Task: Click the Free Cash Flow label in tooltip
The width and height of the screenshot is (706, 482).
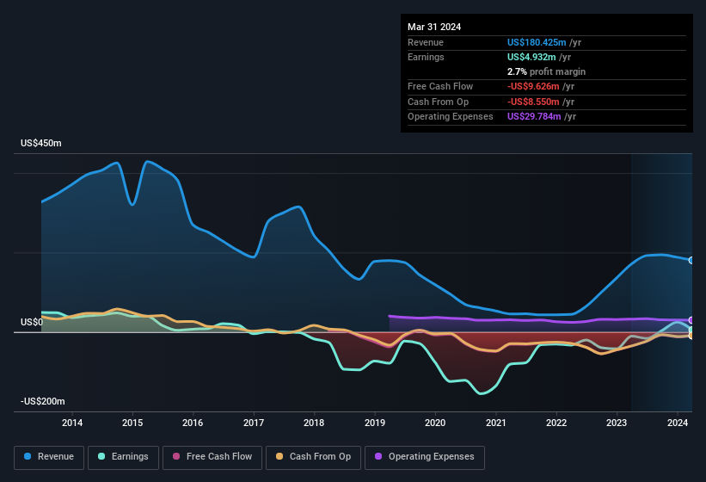Action: pos(440,86)
